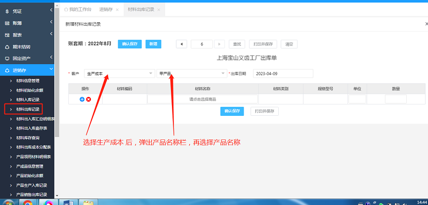Click the 材料类别 column header
The height and width of the screenshot is (205, 428).
[x=281, y=89]
